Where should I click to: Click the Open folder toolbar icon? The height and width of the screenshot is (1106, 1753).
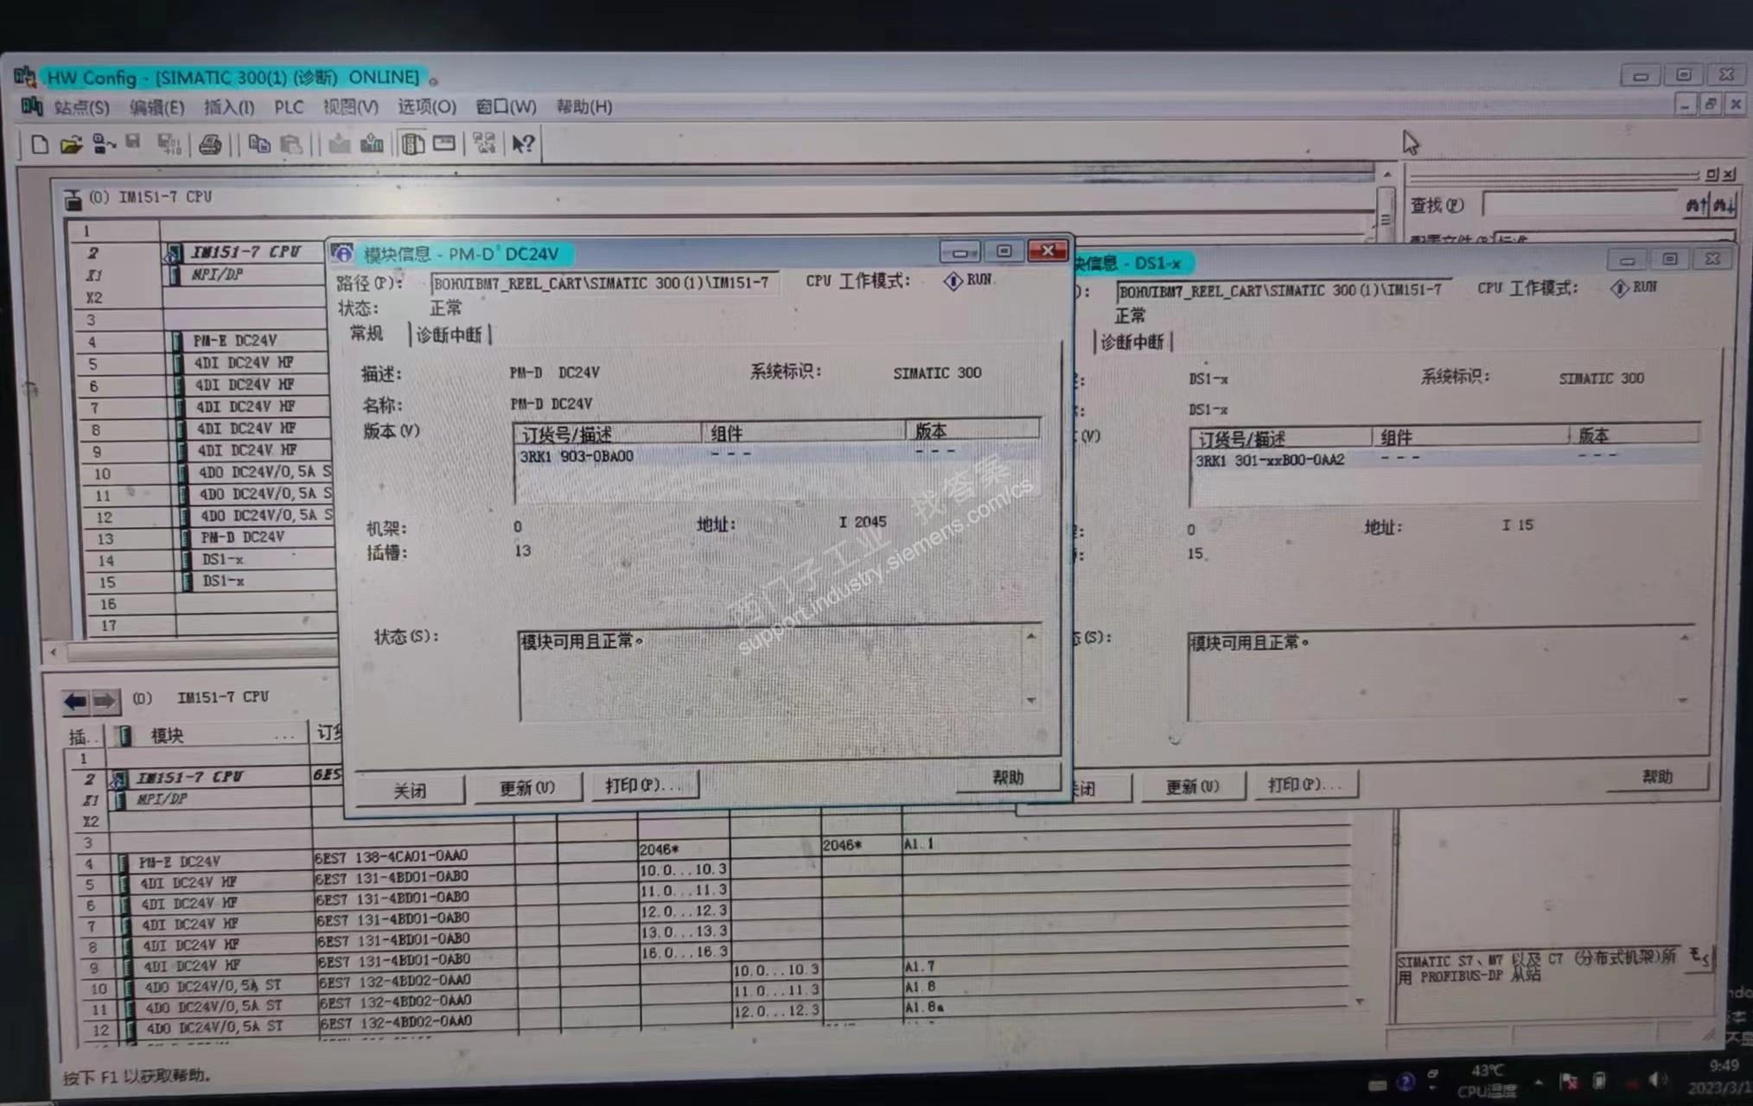tap(71, 144)
